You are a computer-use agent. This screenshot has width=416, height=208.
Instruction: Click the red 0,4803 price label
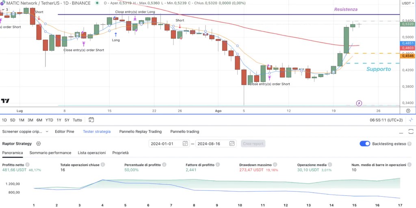tap(407, 48)
